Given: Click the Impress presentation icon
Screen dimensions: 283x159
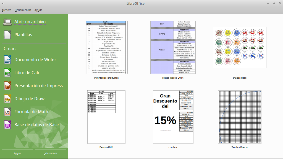Looking at the screenshot, I should tap(7, 86).
